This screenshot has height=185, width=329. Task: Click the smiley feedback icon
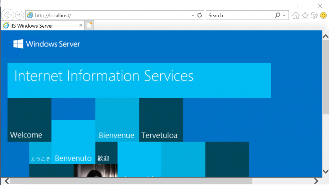click(323, 15)
